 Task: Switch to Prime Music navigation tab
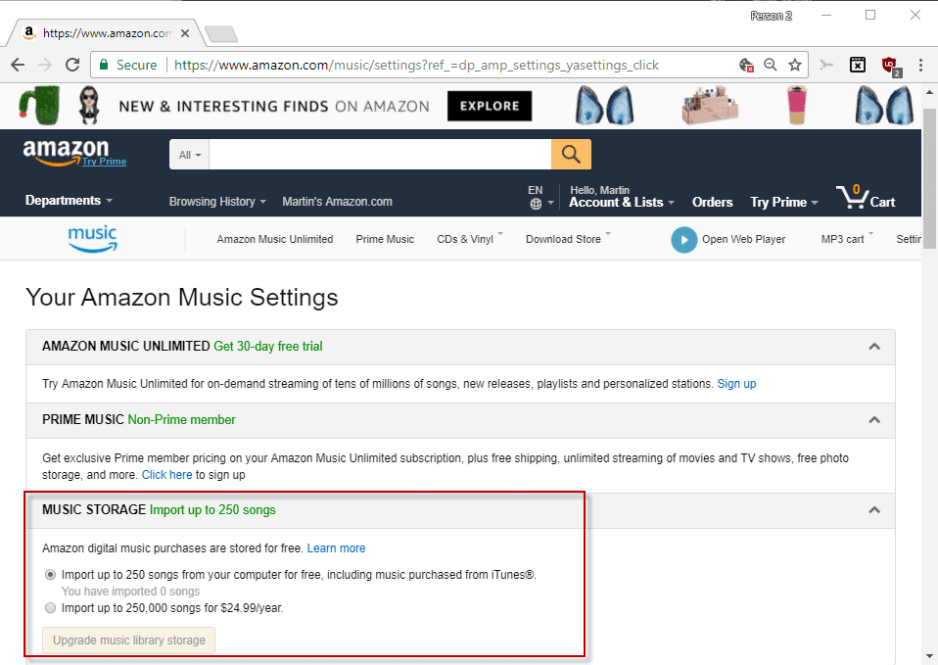(x=385, y=239)
